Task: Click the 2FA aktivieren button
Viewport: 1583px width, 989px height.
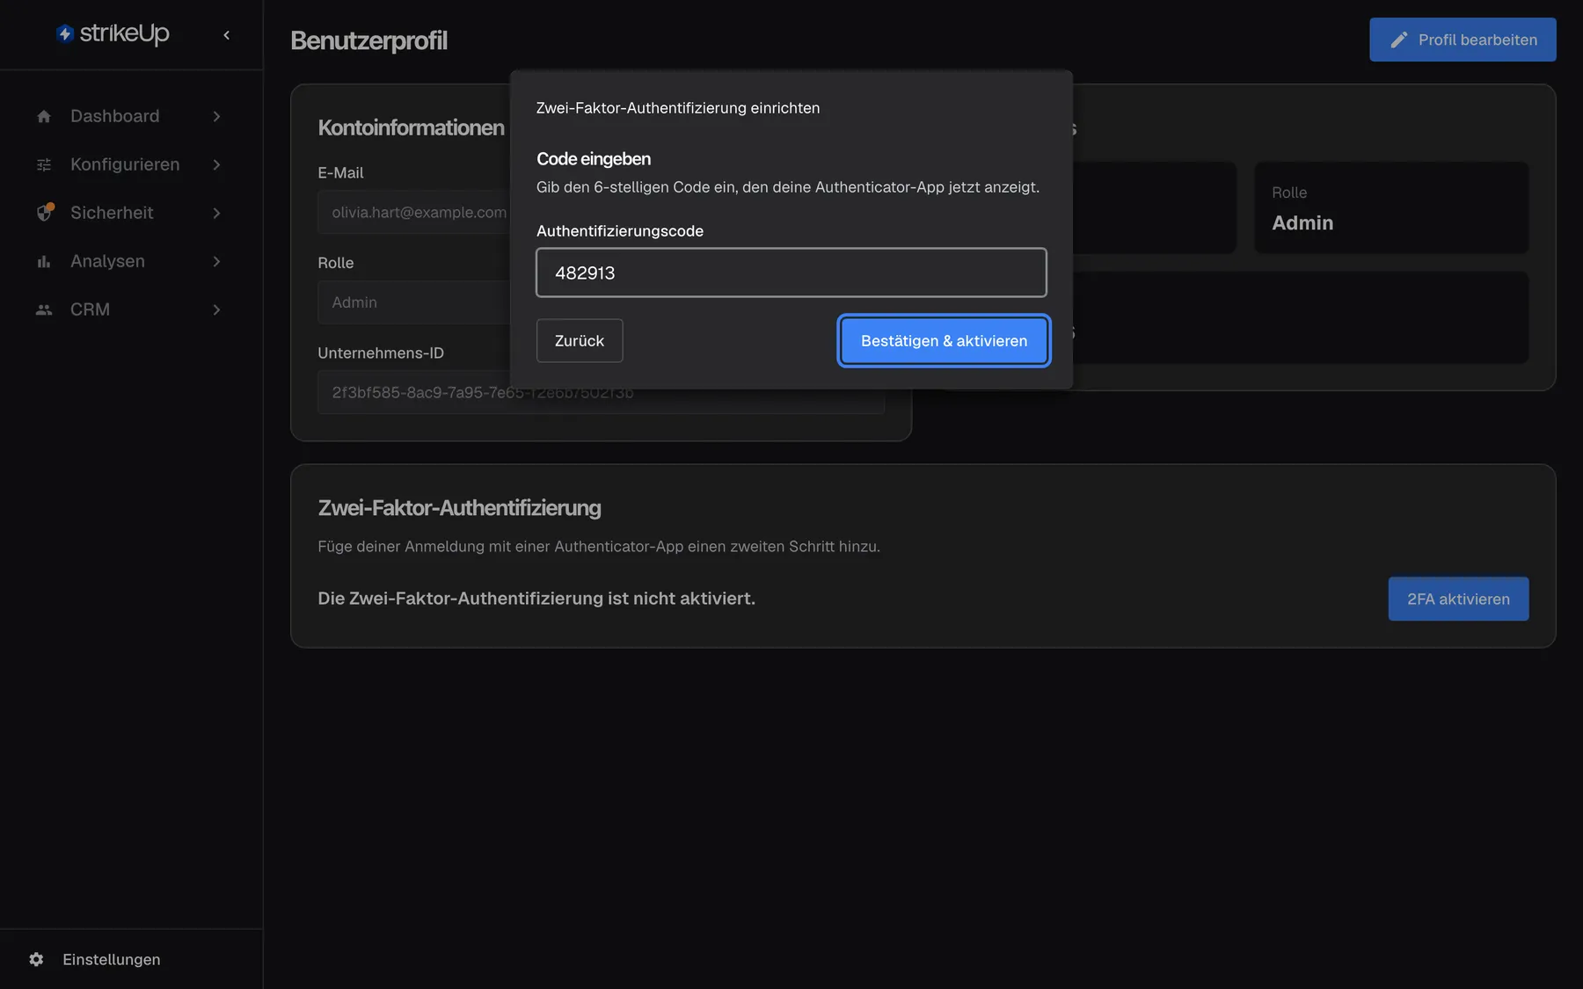Action: click(1458, 599)
